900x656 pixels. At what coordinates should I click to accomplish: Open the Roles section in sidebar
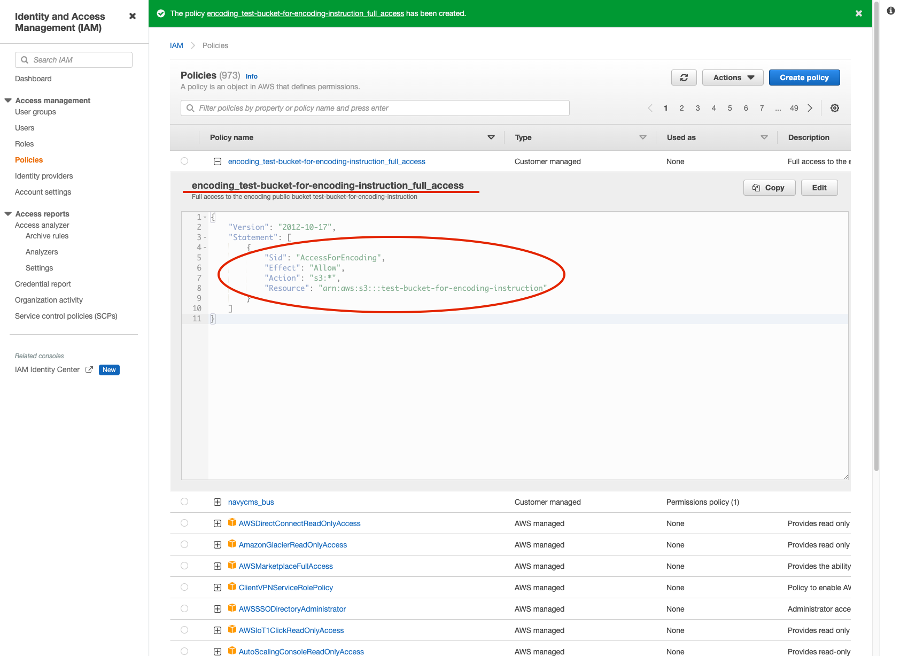coord(24,144)
